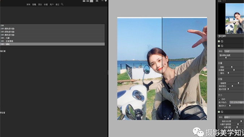Open the 最近 presets tab
This screenshot has height=137, width=244.
coord(57,5)
